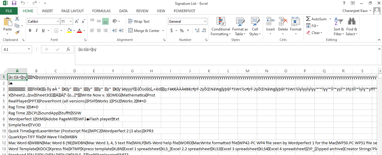Click the Decrease Decimal icon
382x155 pixels.
[x=204, y=30]
